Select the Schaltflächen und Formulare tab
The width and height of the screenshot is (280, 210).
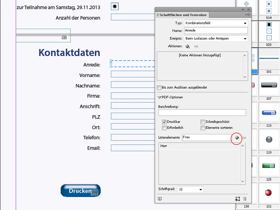183,15
